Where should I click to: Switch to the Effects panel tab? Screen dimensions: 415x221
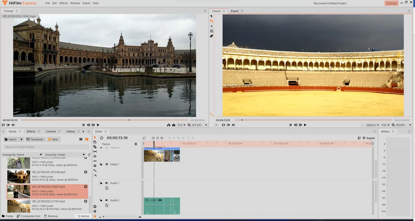click(x=31, y=132)
